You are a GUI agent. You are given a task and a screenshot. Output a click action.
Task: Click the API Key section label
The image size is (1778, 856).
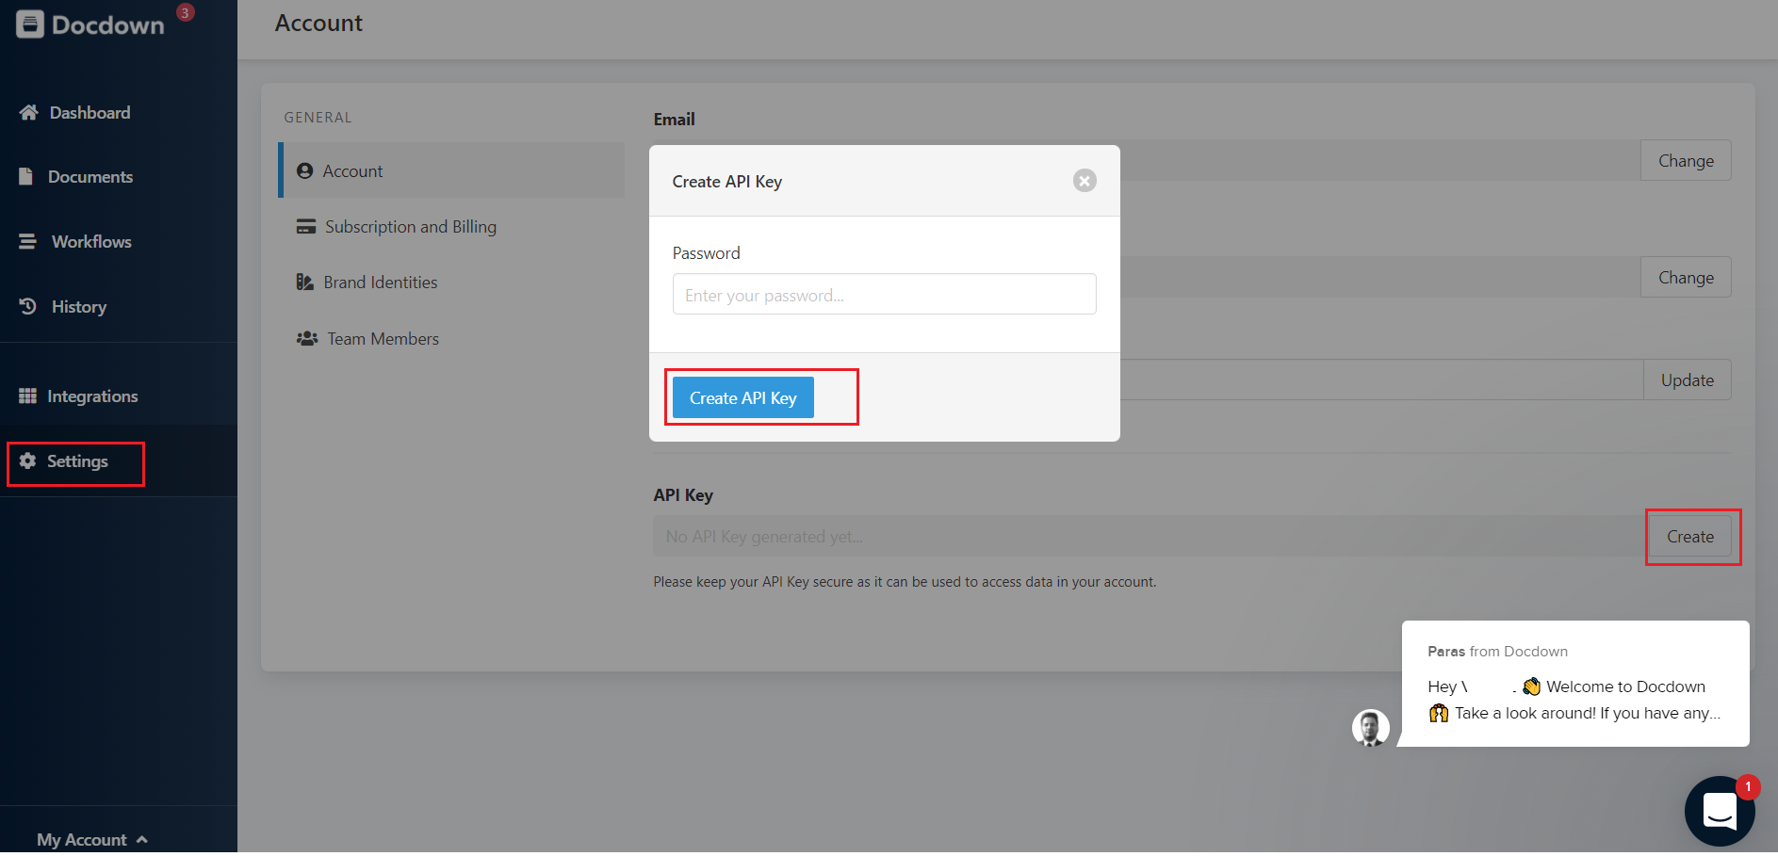(683, 494)
